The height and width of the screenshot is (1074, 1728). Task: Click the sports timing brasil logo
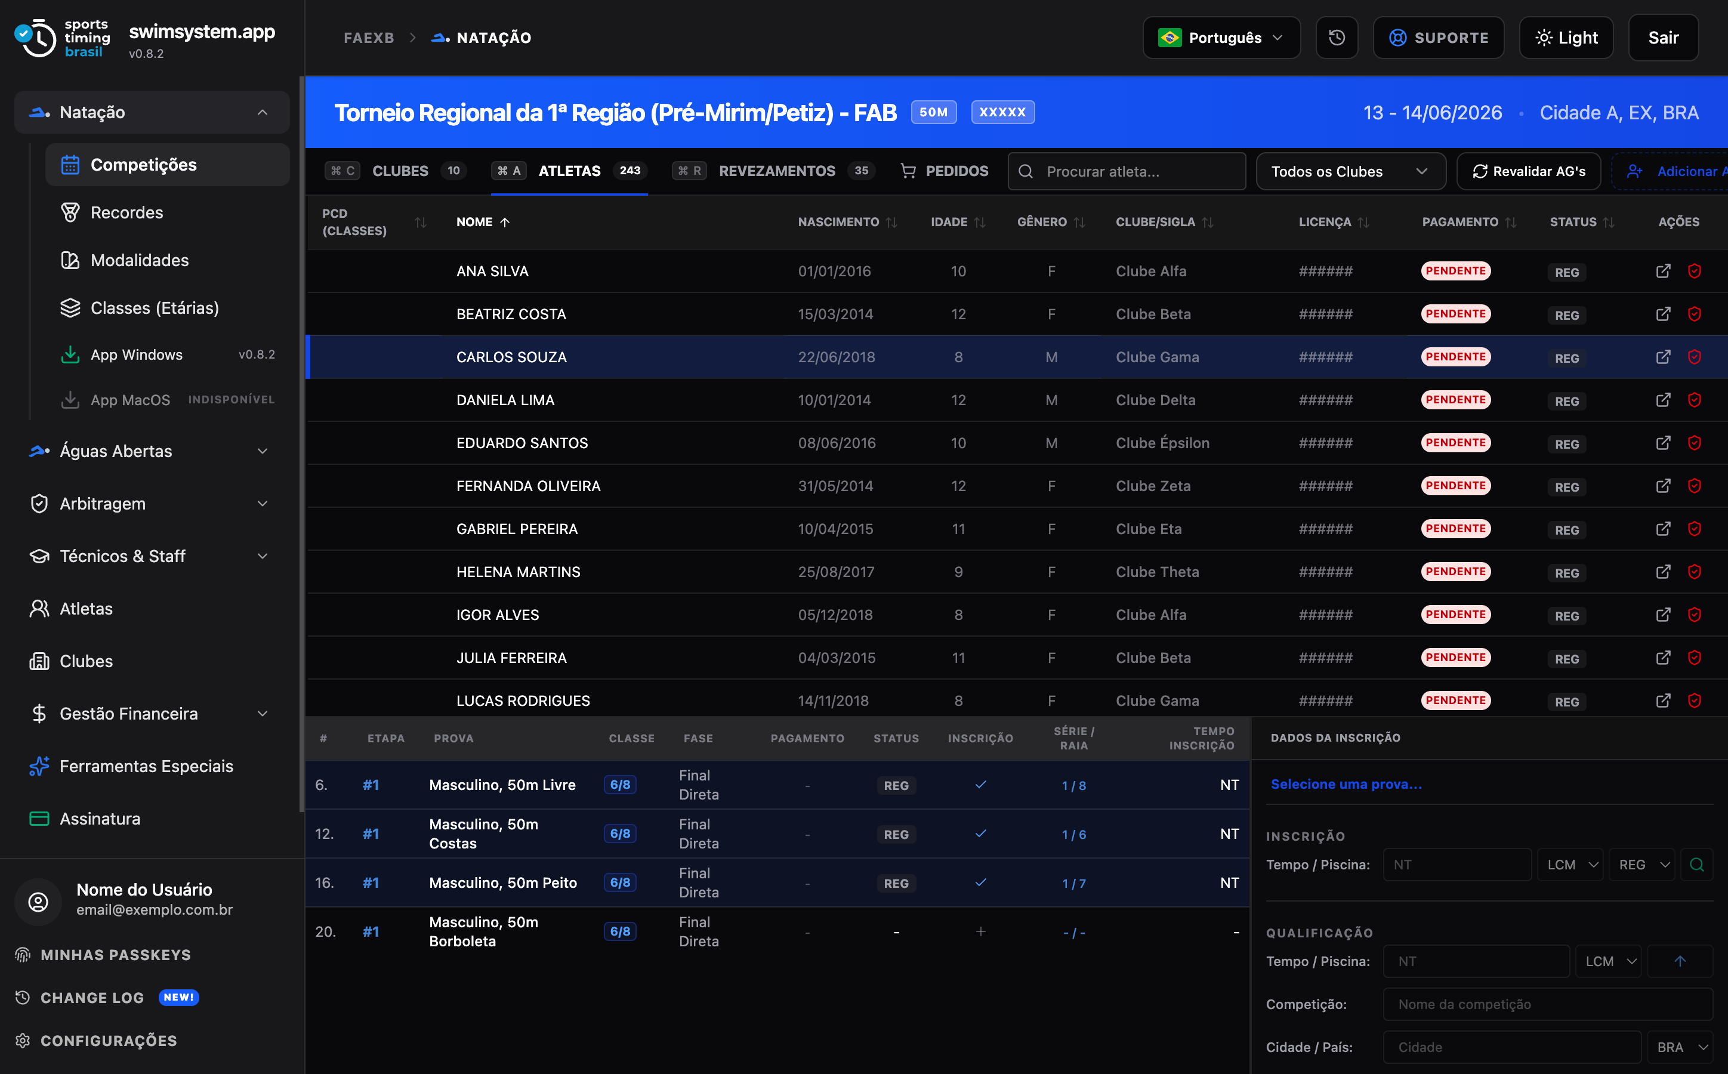coord(63,38)
